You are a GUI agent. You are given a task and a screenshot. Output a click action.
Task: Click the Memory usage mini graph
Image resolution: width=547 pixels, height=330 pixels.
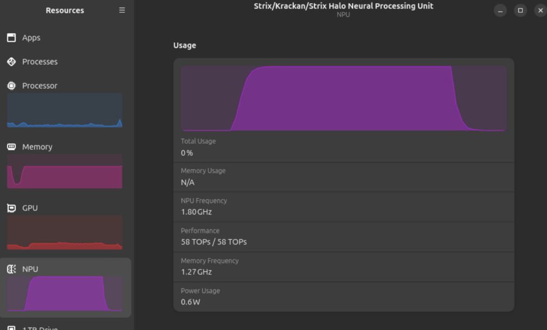65,171
